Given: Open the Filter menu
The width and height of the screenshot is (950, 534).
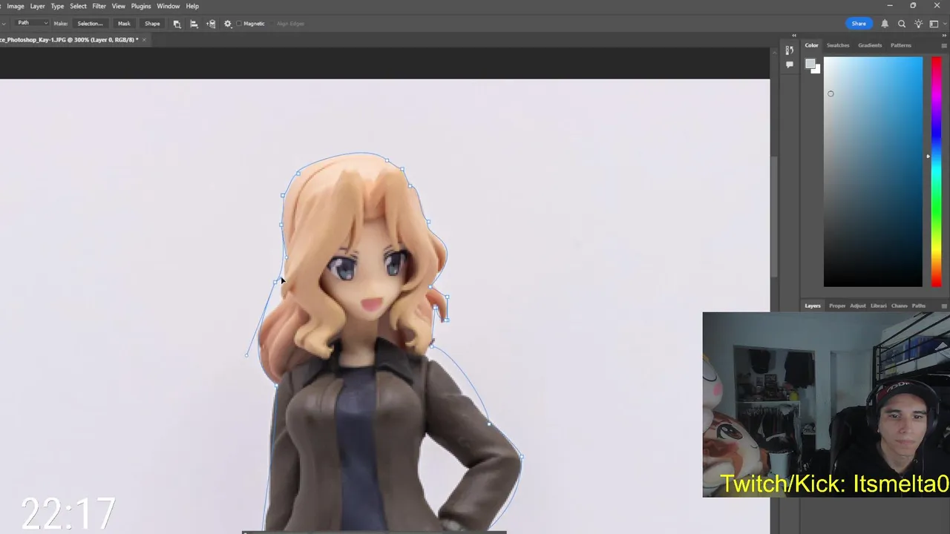Looking at the screenshot, I should [x=99, y=6].
